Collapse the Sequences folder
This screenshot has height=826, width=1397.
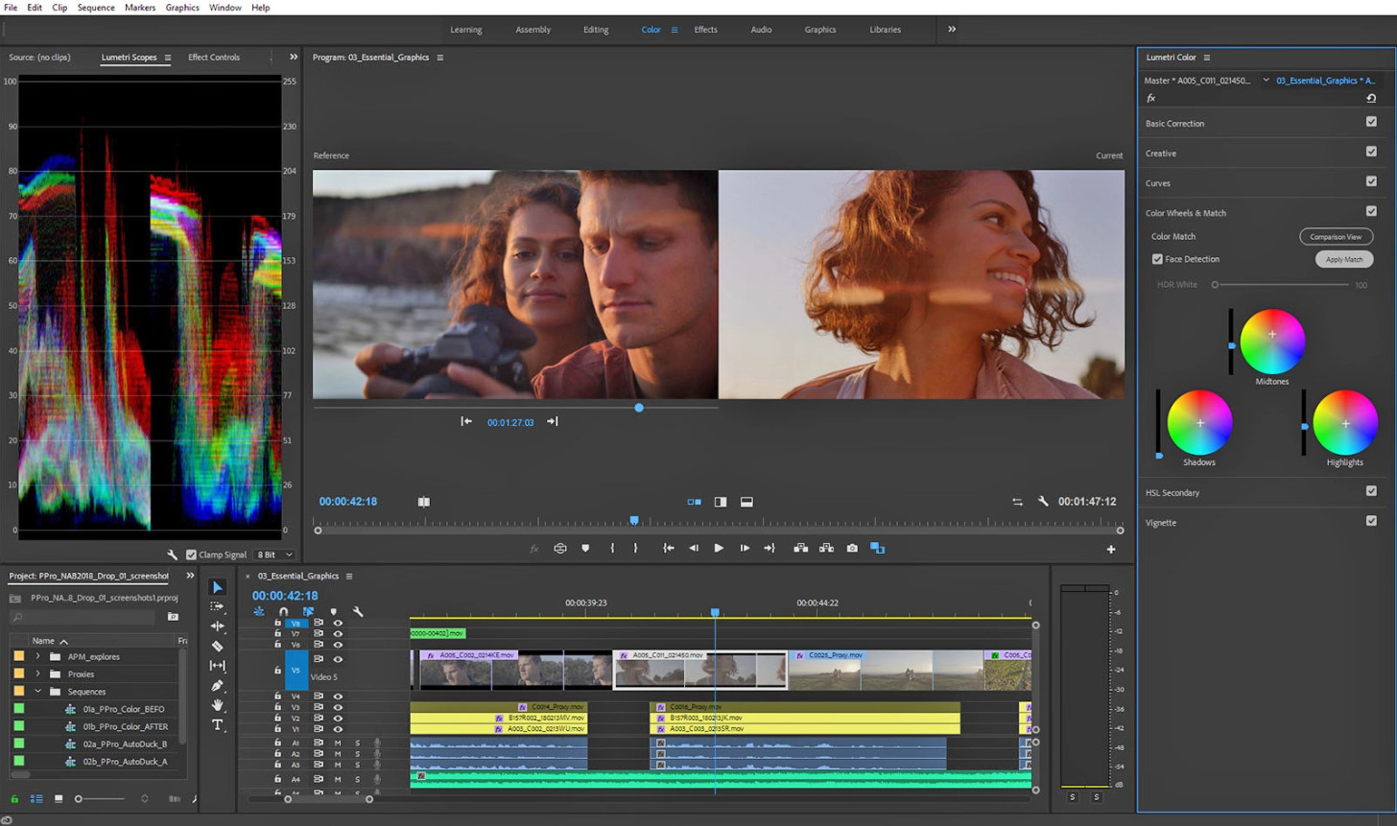[x=37, y=691]
